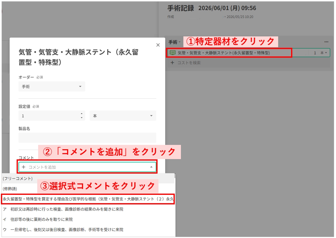Close the stent detail dialog
Screen dimensions: 336x238
coord(158,45)
